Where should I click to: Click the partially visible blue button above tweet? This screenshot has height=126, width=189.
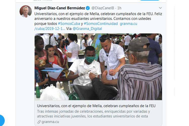pos(150,0)
